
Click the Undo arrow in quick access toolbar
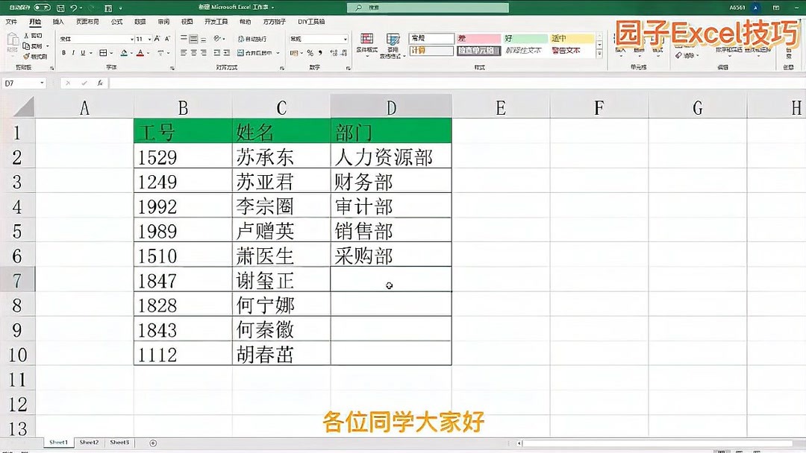[75, 7]
